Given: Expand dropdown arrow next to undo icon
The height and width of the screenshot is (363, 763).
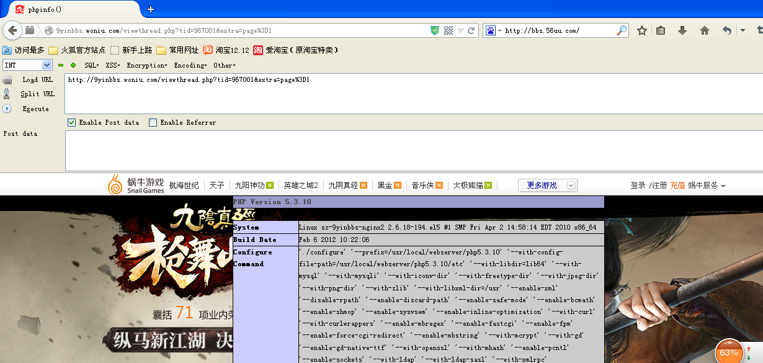Looking at the screenshot, I should (743, 30).
